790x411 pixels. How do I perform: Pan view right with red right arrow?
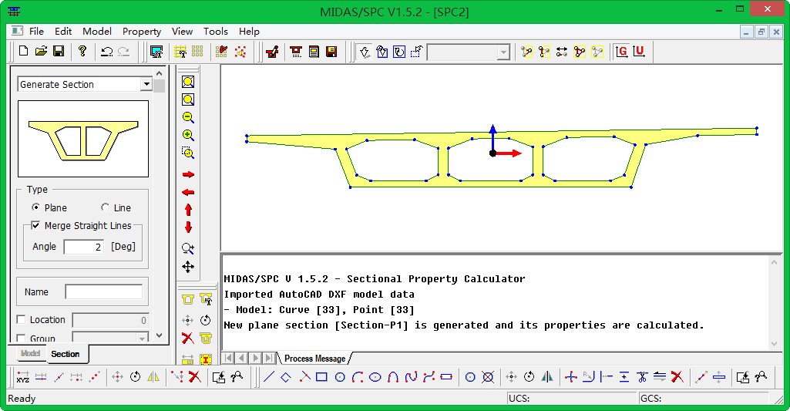point(188,174)
